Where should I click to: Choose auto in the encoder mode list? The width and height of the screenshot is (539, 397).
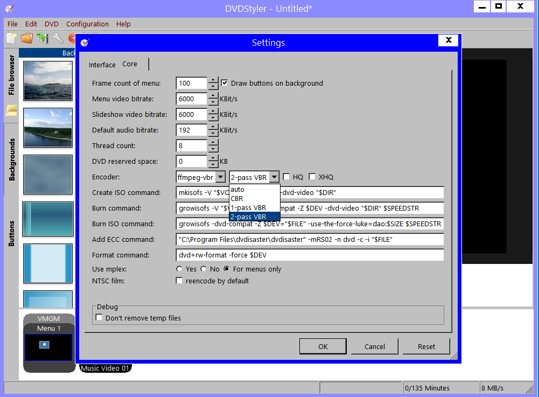pyautogui.click(x=254, y=189)
